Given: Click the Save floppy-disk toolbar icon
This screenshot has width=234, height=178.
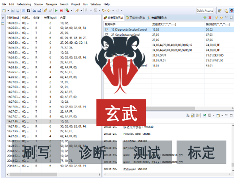Looking at the screenshot, I should click(x=13, y=10).
